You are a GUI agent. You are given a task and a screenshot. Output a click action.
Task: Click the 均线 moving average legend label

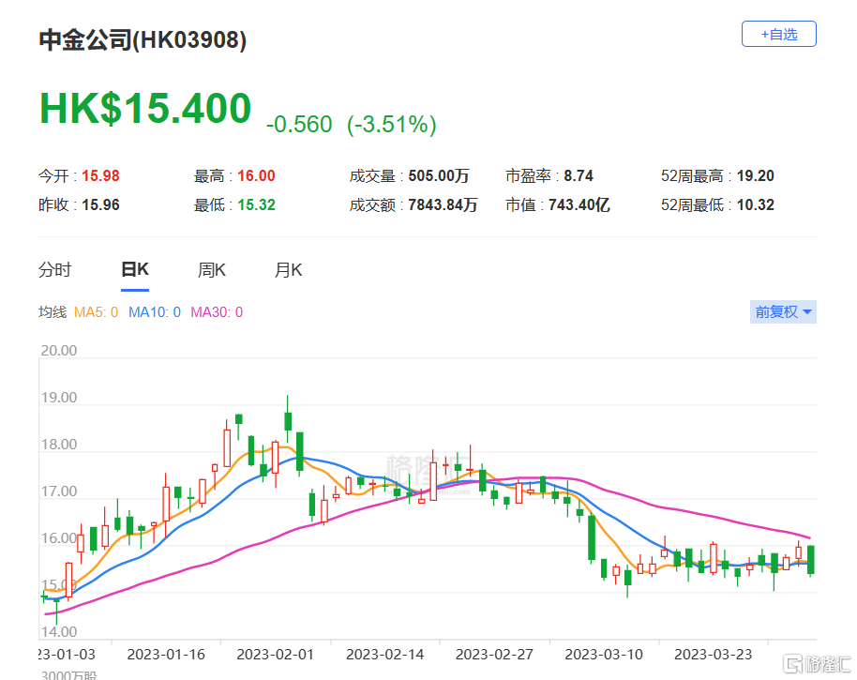53,312
